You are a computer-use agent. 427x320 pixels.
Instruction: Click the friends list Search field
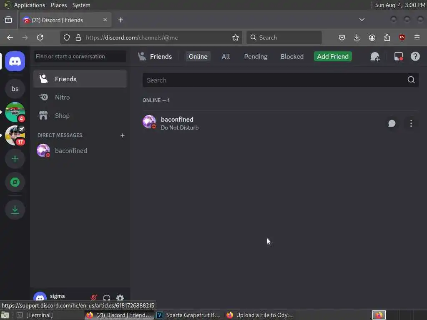pyautogui.click(x=281, y=80)
